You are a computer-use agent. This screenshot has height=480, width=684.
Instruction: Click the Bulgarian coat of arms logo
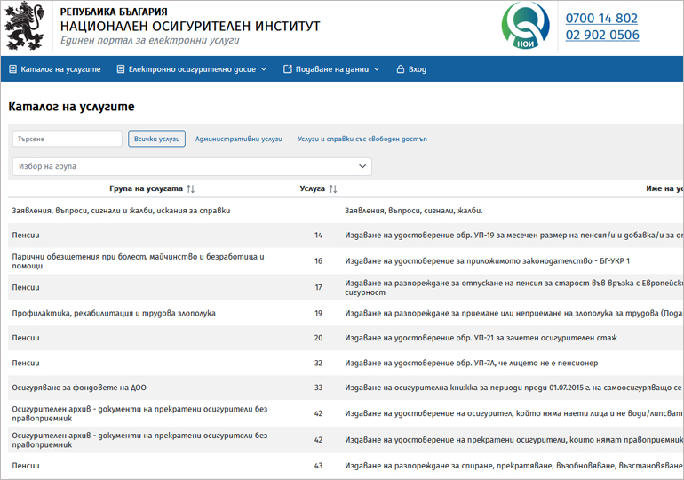pyautogui.click(x=25, y=27)
